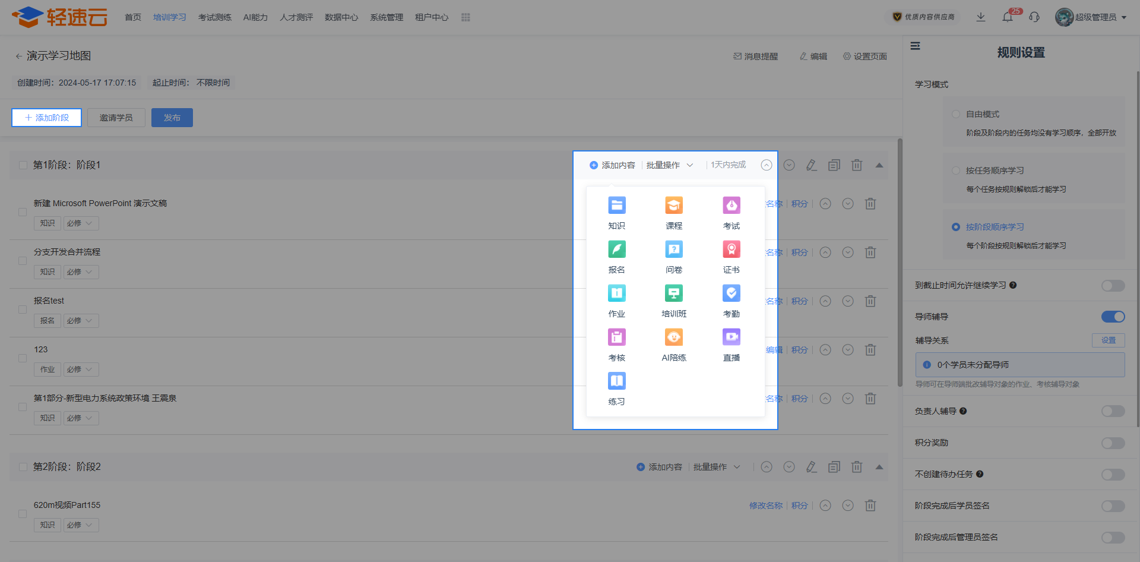
Task: Click the 发布 publish button
Action: tap(172, 118)
